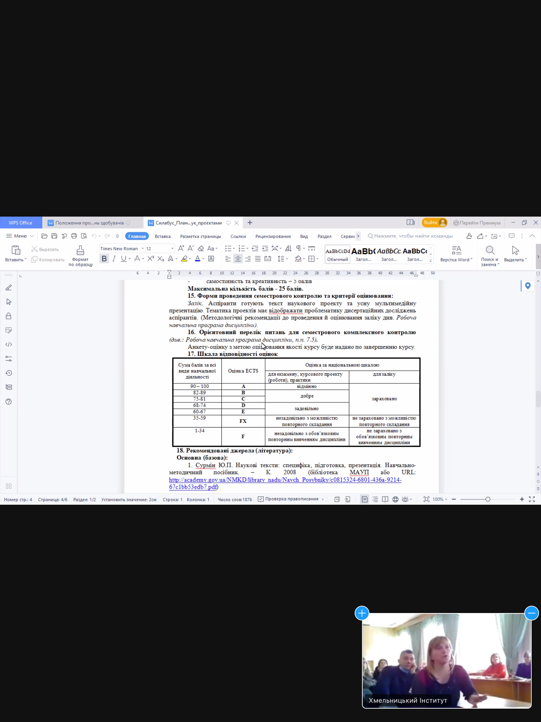Click the Save icon in quick toolbar

tap(54, 236)
